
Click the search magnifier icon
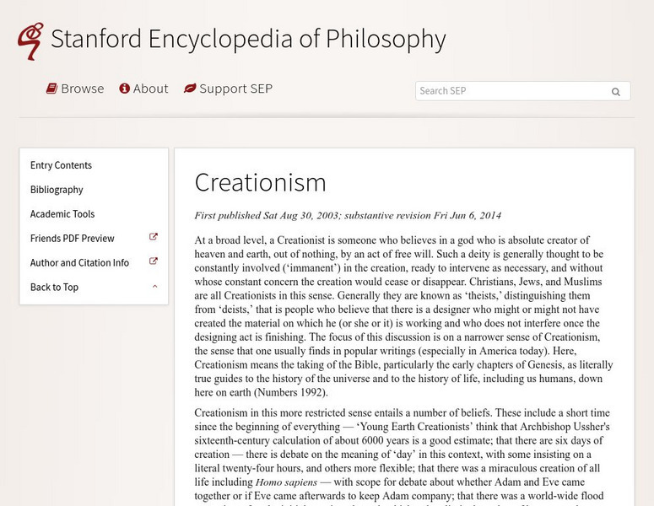point(616,92)
